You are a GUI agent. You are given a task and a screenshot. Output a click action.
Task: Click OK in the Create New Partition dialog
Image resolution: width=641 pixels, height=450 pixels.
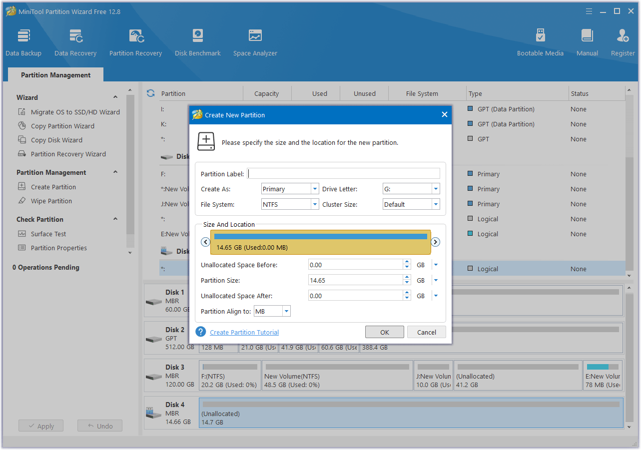384,332
